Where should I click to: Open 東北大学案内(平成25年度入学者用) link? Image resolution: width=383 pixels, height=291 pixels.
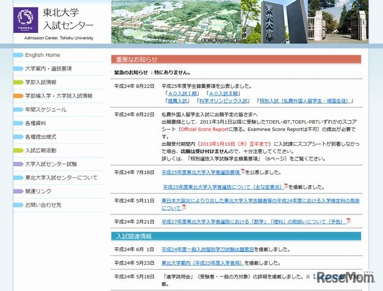[202, 263]
